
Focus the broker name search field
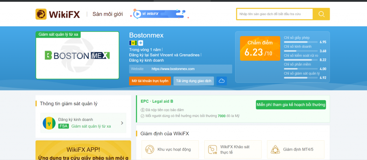click(x=275, y=14)
